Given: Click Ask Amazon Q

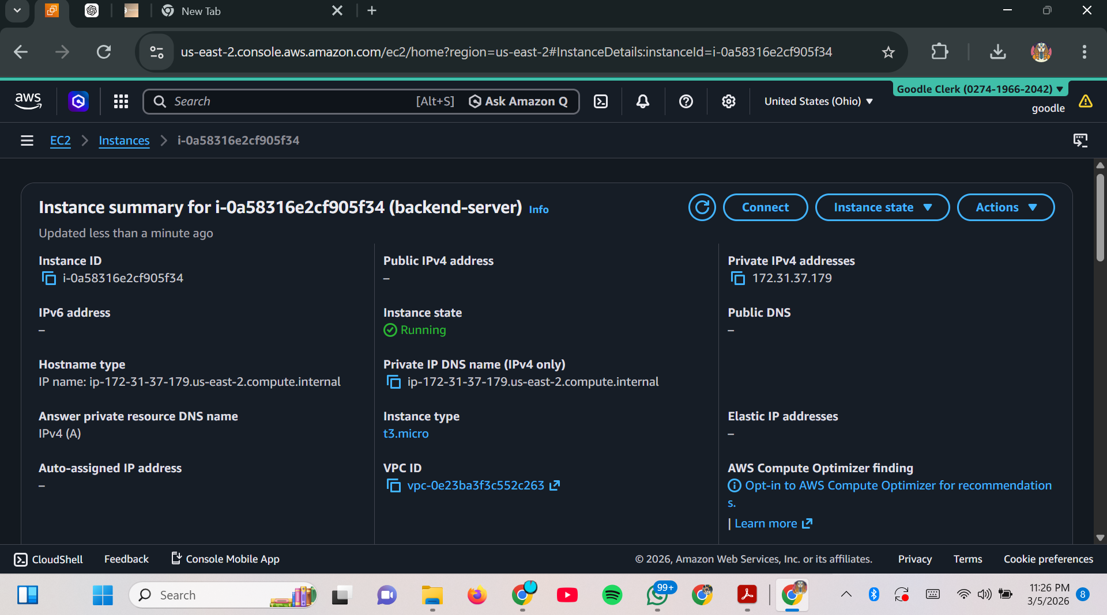Looking at the screenshot, I should point(518,101).
